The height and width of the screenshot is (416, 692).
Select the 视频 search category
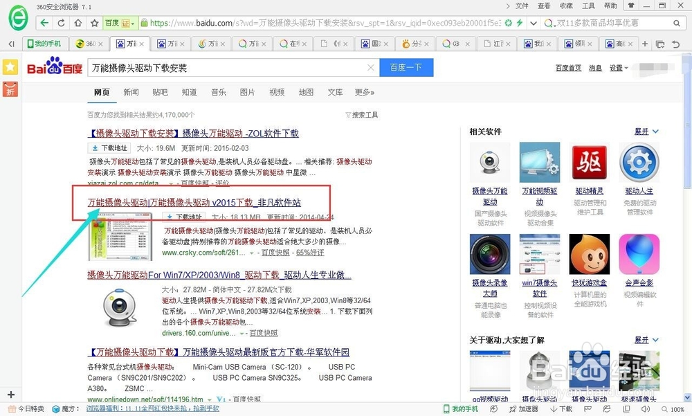pos(277,92)
